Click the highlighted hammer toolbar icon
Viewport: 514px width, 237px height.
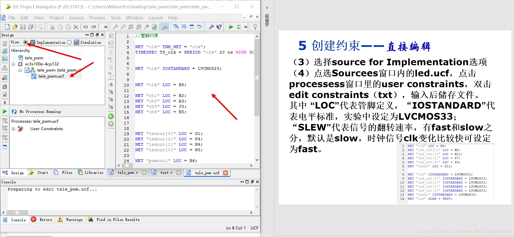(x=164, y=27)
